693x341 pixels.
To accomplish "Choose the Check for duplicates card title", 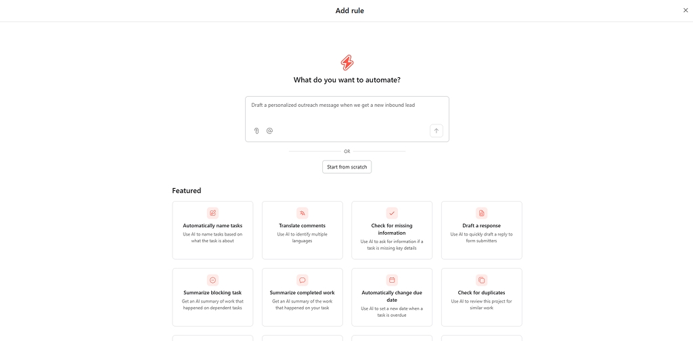I will point(482,293).
